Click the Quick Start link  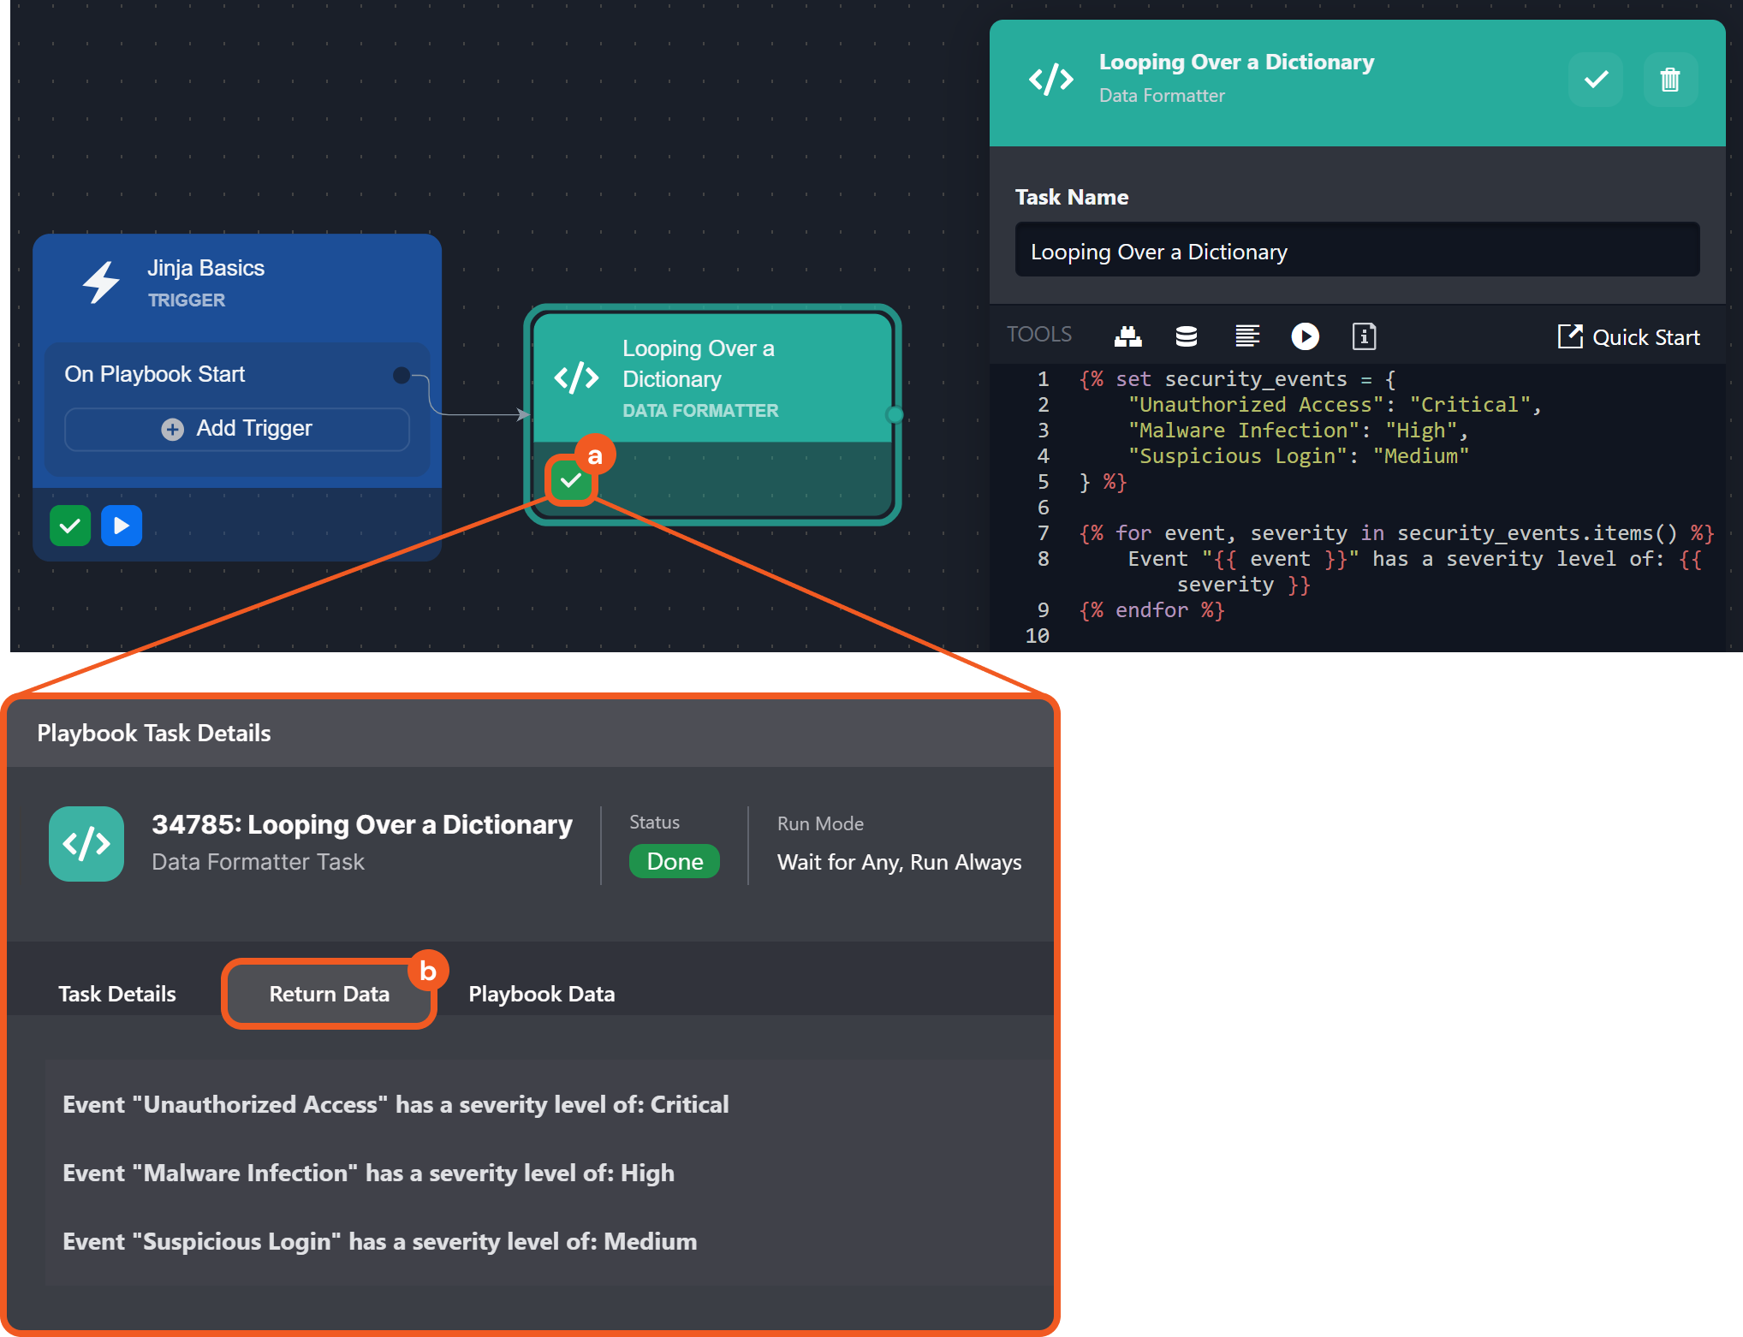(1628, 337)
